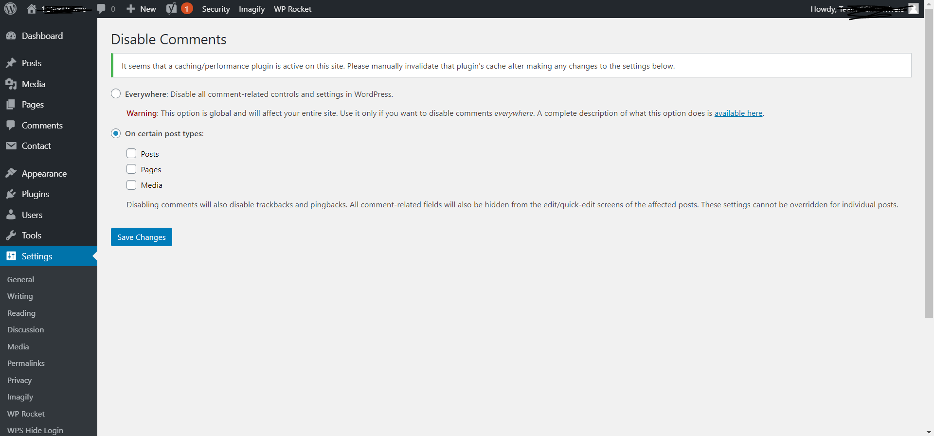The width and height of the screenshot is (934, 436).
Task: Select the Everywhere radio option
Action: (x=116, y=93)
